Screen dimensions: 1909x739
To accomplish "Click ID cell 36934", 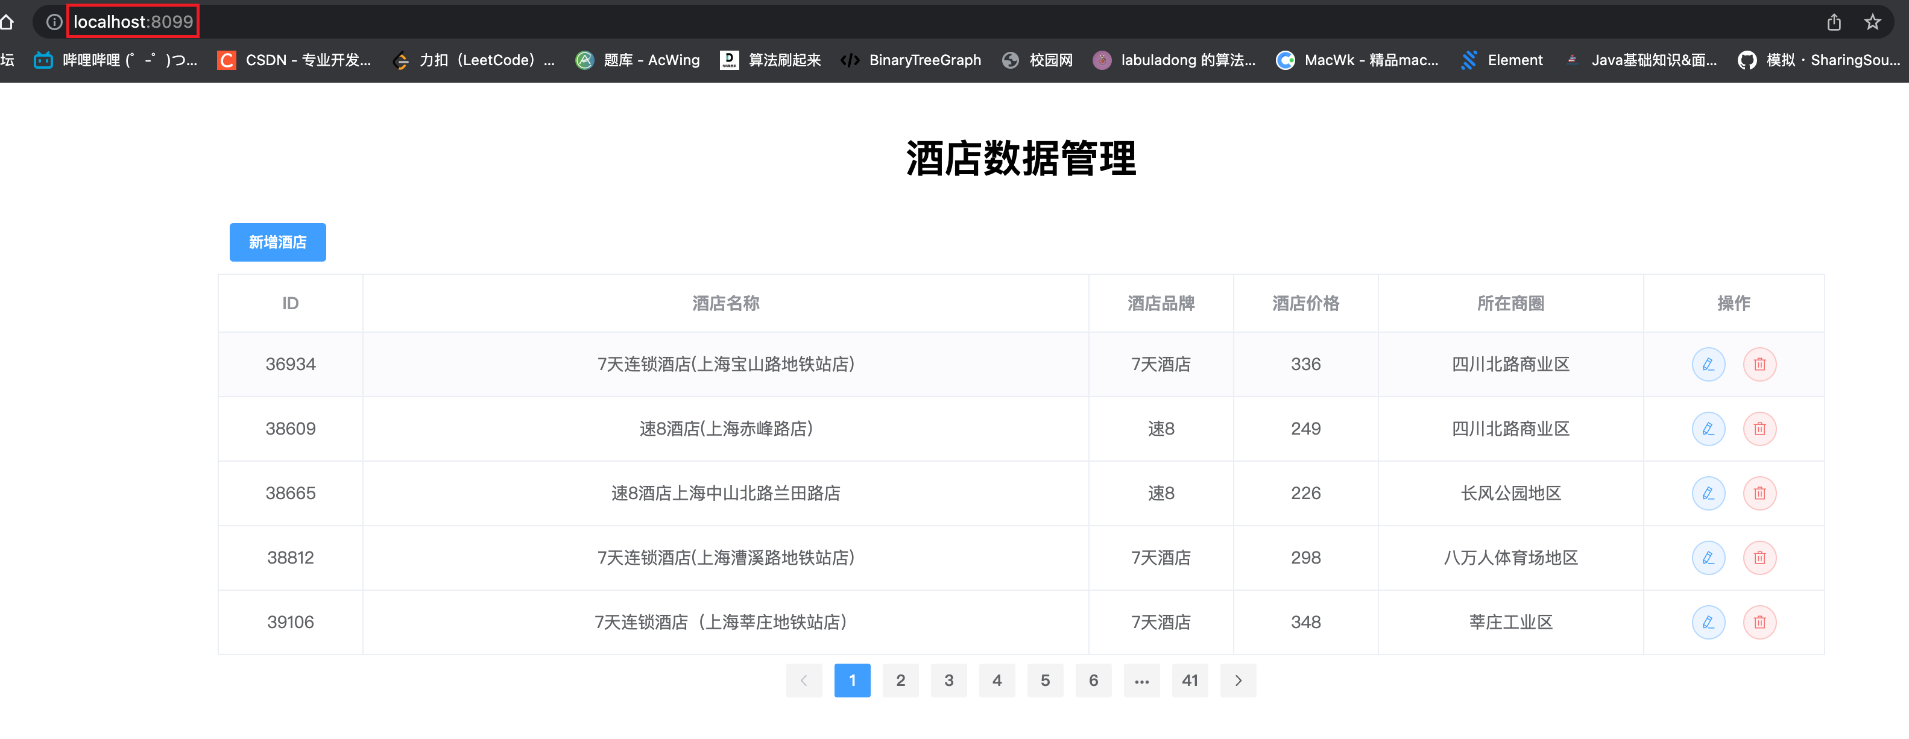I will point(291,364).
